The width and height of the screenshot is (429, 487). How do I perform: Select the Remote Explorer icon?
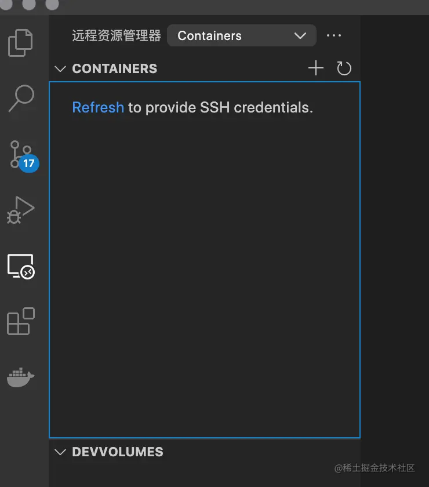click(x=21, y=266)
